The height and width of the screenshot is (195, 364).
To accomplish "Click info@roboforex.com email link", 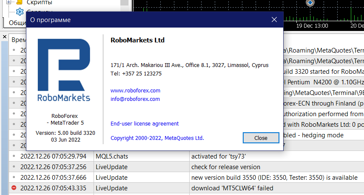I will 135,99.
